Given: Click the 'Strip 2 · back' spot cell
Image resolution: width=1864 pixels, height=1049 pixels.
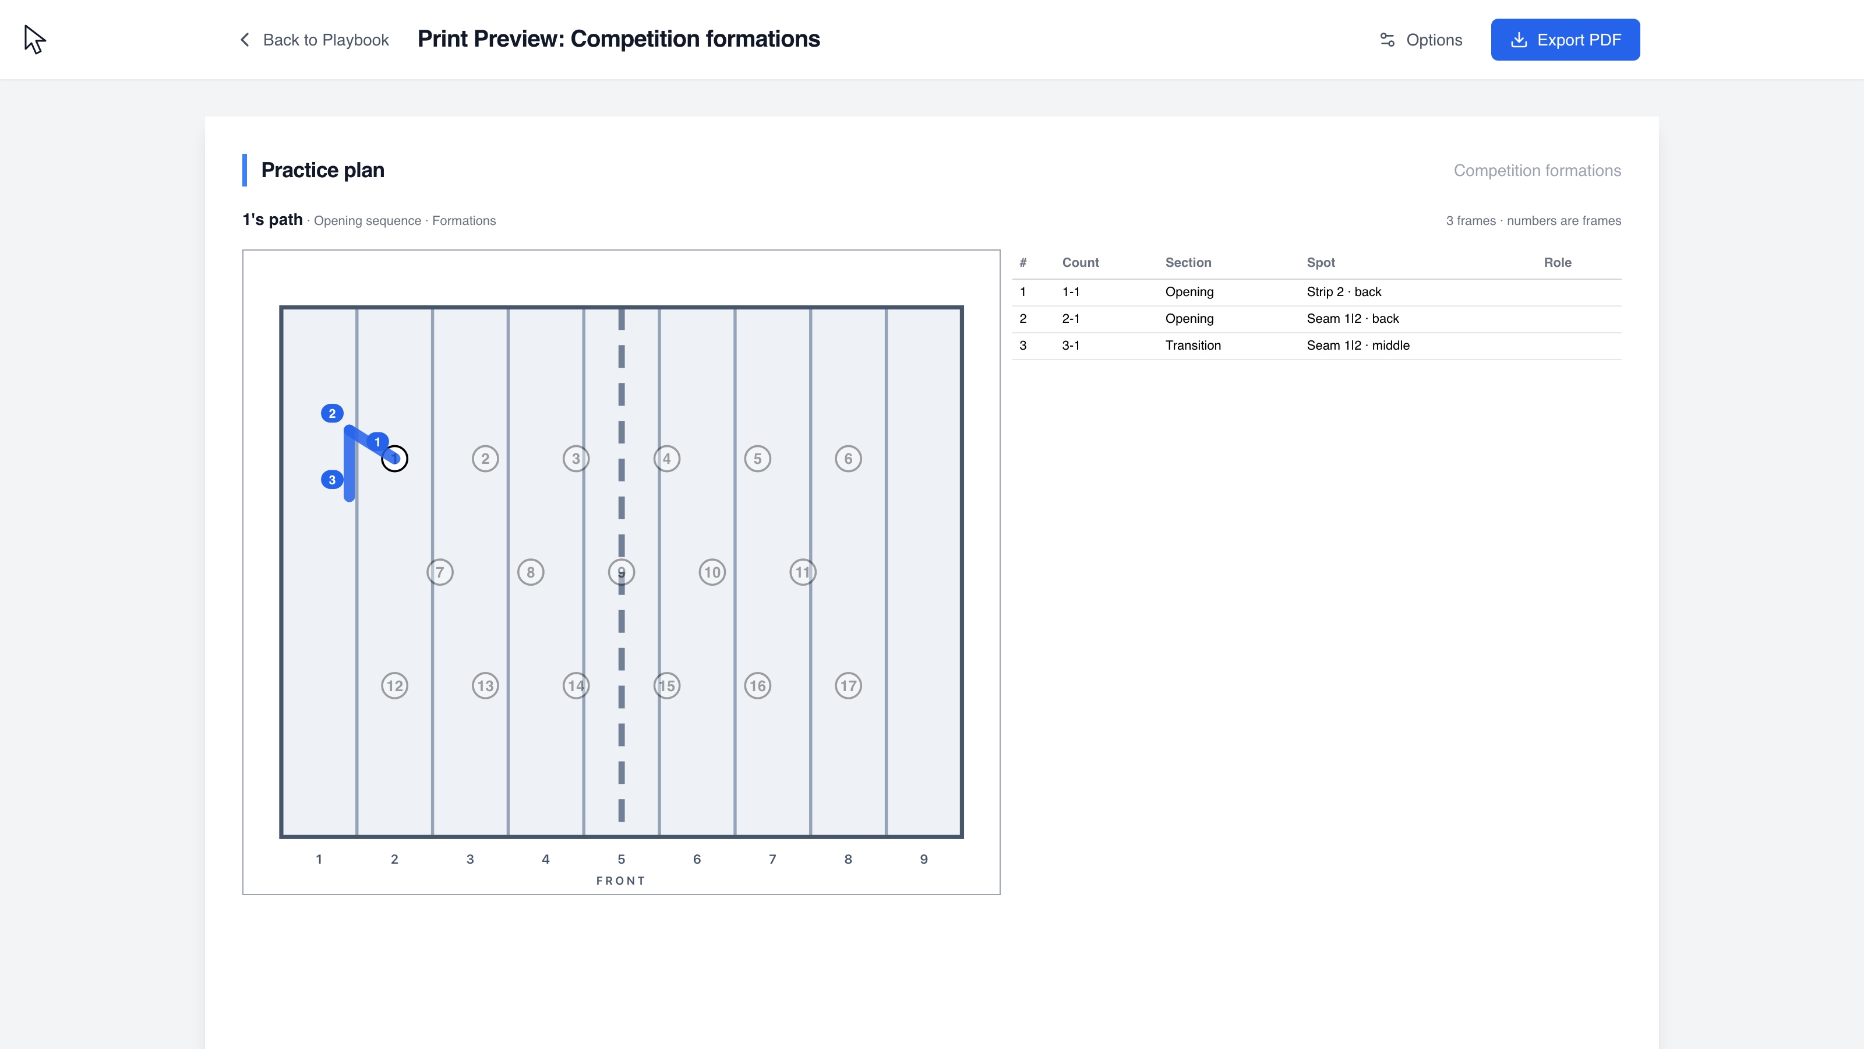Looking at the screenshot, I should pyautogui.click(x=1344, y=292).
